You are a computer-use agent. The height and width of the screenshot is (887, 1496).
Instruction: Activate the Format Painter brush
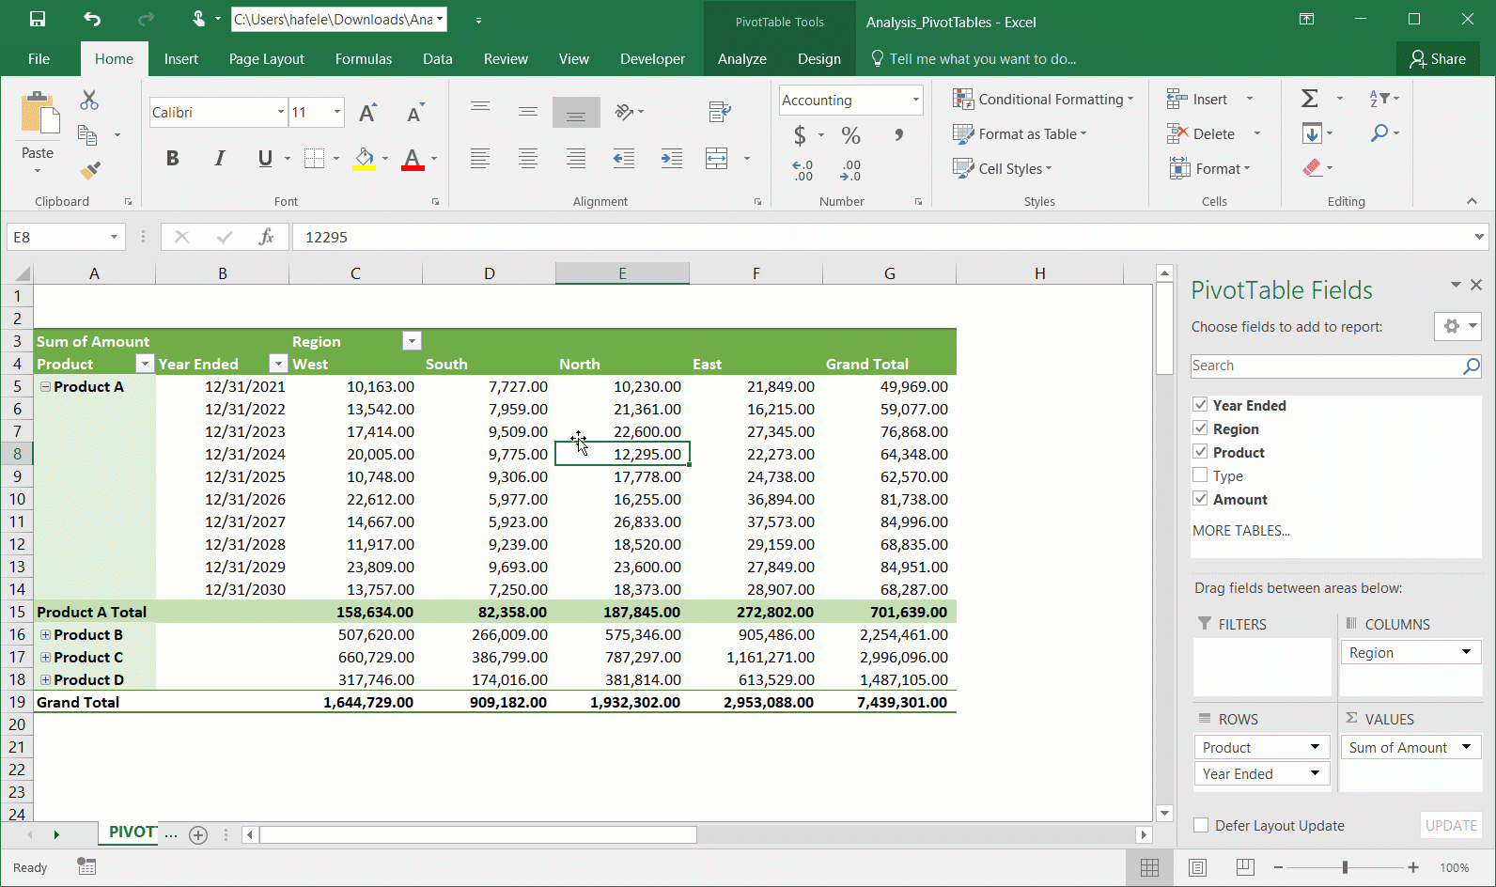click(89, 170)
